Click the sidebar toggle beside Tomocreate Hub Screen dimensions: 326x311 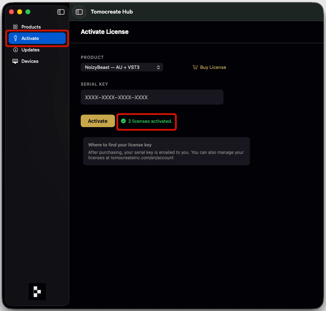coord(79,12)
